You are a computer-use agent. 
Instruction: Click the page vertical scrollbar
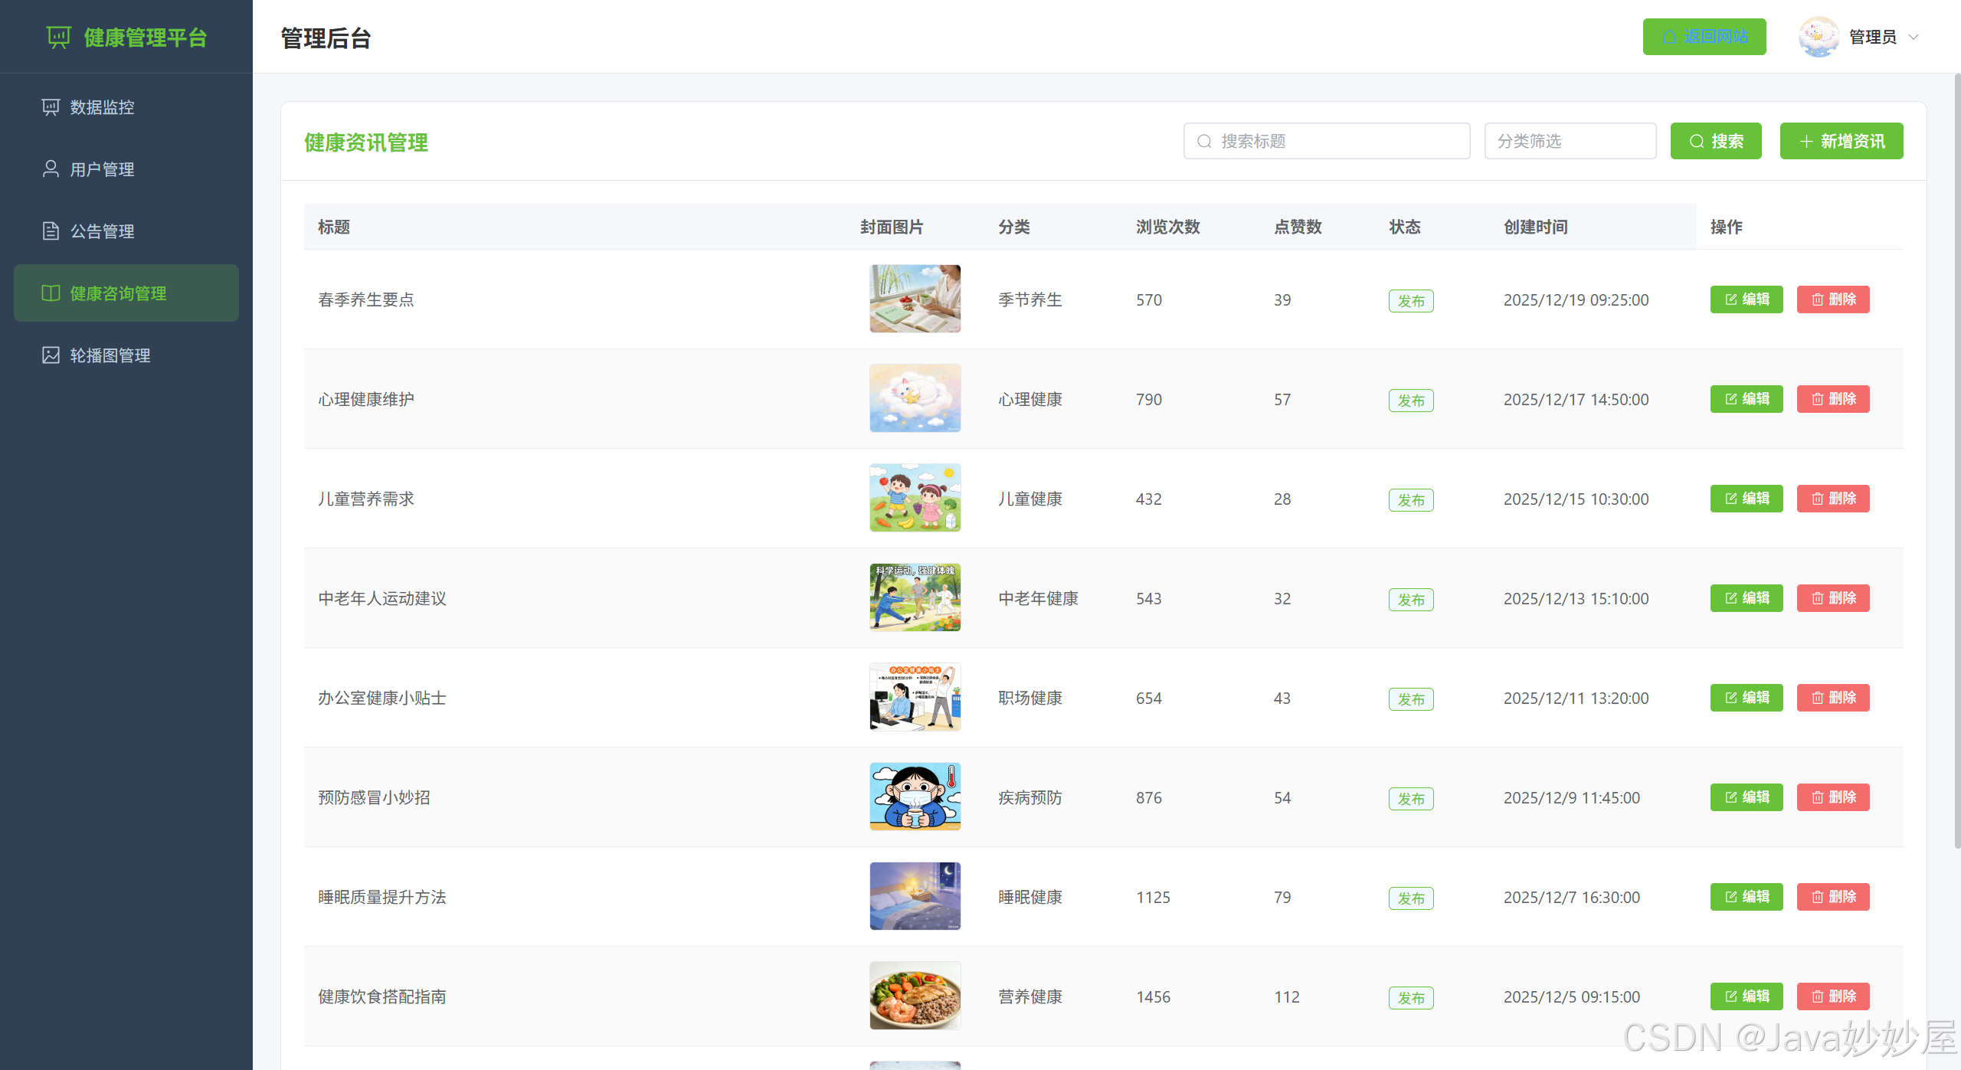point(1956,460)
